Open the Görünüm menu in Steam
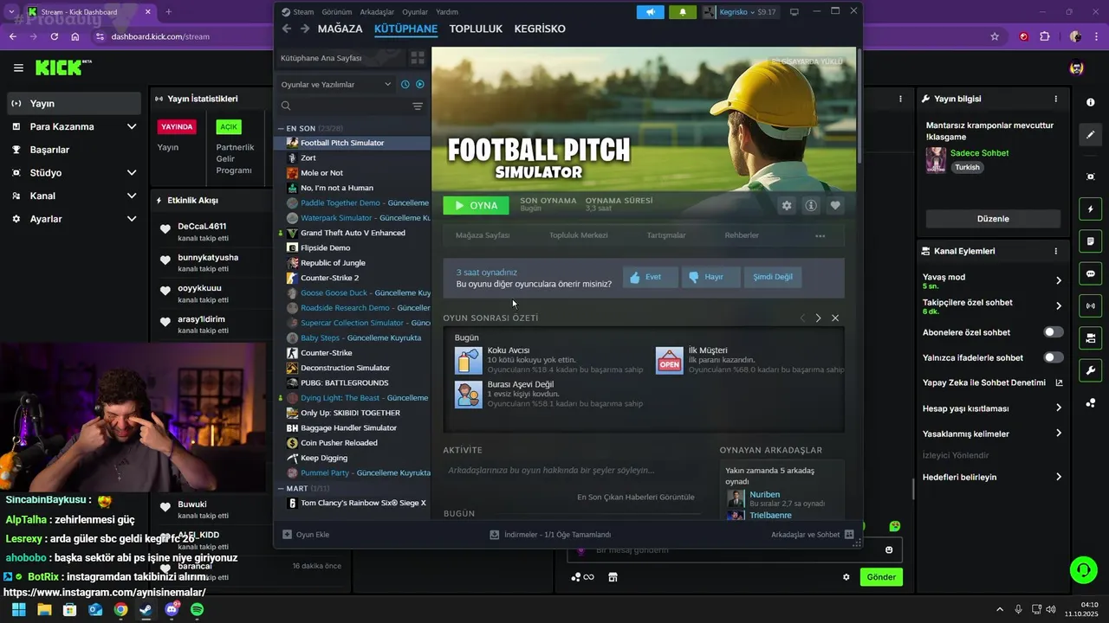1109x623 pixels. pos(337,12)
